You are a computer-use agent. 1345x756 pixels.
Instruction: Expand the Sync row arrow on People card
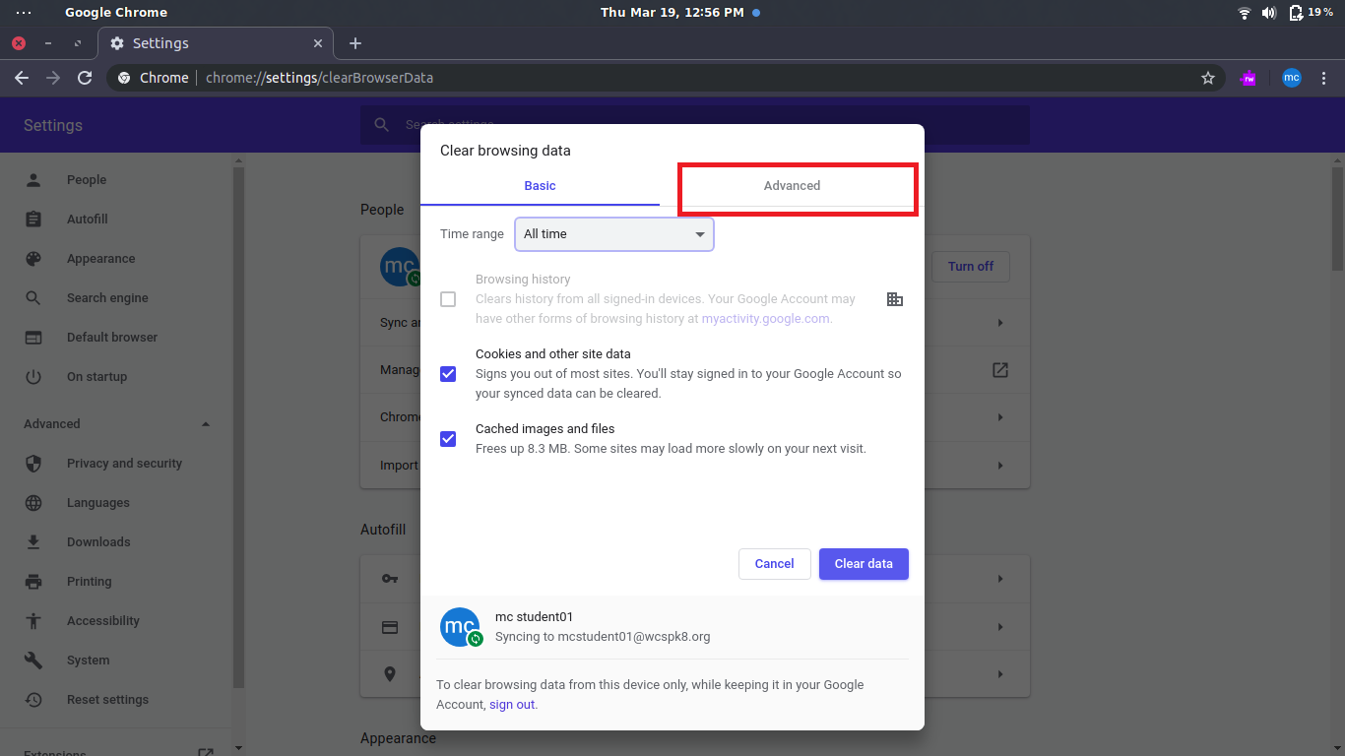[1000, 323]
